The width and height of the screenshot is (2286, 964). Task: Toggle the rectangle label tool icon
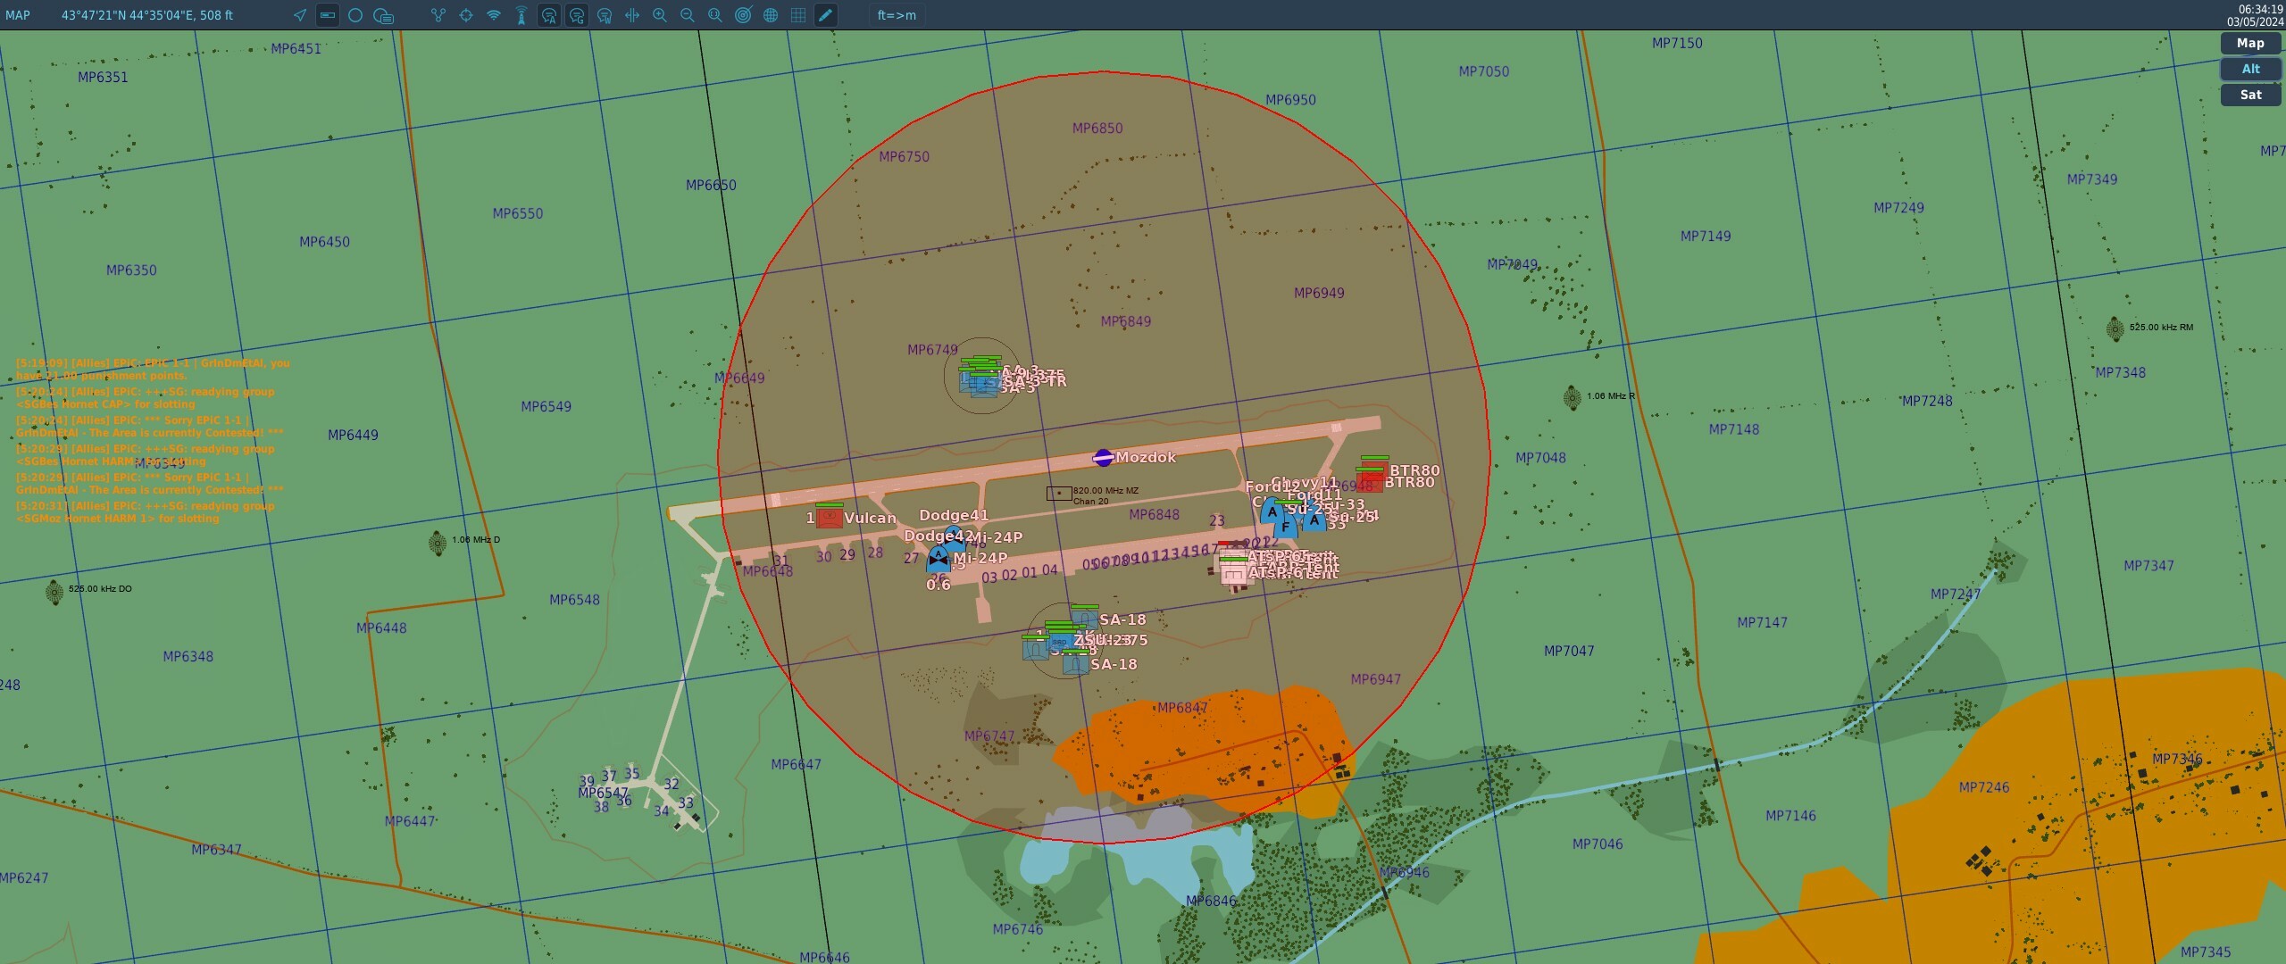tap(328, 15)
